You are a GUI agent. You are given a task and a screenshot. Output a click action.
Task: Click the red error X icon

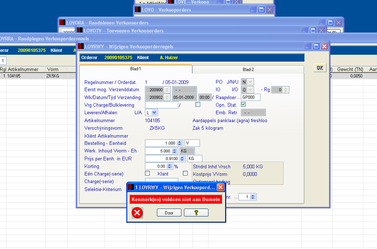(x=137, y=213)
